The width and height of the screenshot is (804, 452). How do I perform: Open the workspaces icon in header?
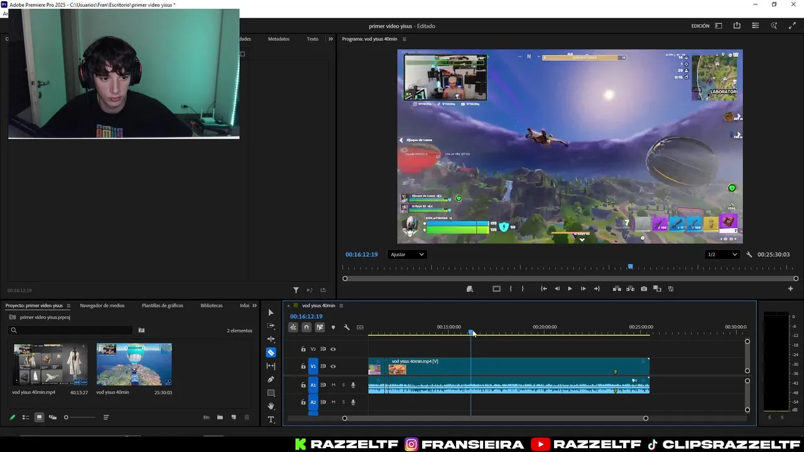pos(719,26)
